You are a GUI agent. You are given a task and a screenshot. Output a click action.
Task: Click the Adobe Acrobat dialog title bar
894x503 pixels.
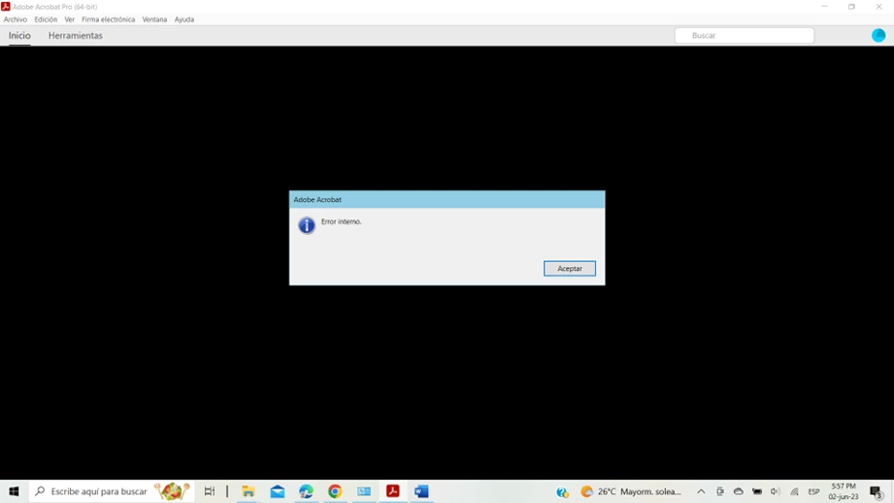(x=447, y=200)
